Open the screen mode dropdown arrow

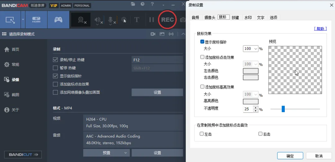(x=23, y=20)
